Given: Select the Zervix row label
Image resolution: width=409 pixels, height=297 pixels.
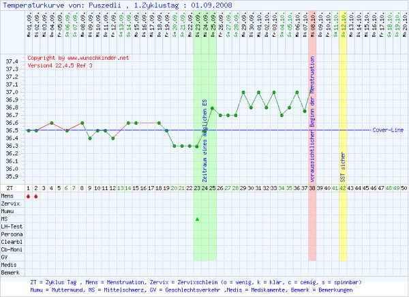Looking at the screenshot, I should tap(12, 204).
